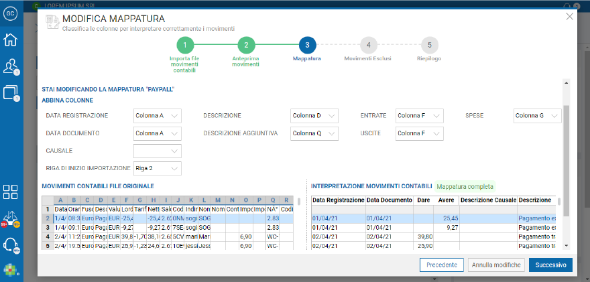Click Annulla modifiche button
590x282 pixels.
pos(496,265)
